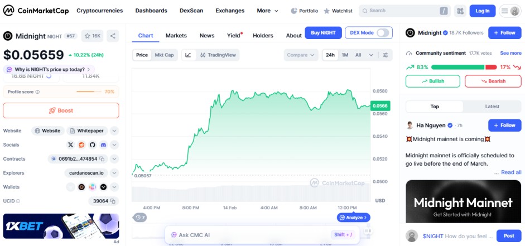The height and width of the screenshot is (246, 525).
Task: Click the UCID info icon
Action: tap(18, 201)
